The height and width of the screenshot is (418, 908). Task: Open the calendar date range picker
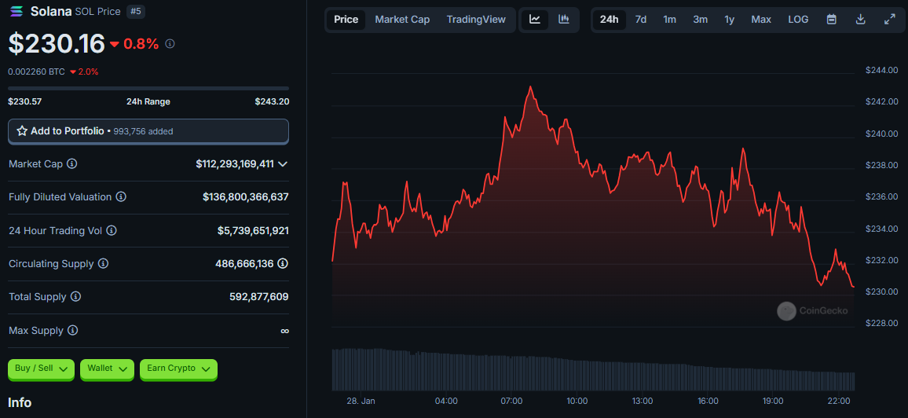pyautogui.click(x=832, y=19)
